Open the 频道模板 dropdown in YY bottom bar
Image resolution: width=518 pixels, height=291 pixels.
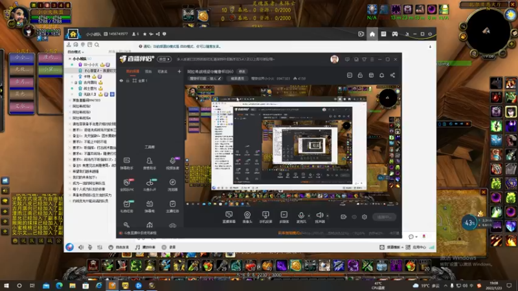392,247
